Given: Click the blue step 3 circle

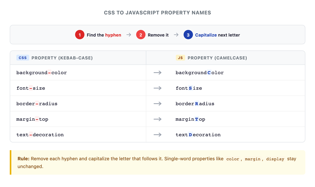Looking at the screenshot, I should tap(188, 35).
